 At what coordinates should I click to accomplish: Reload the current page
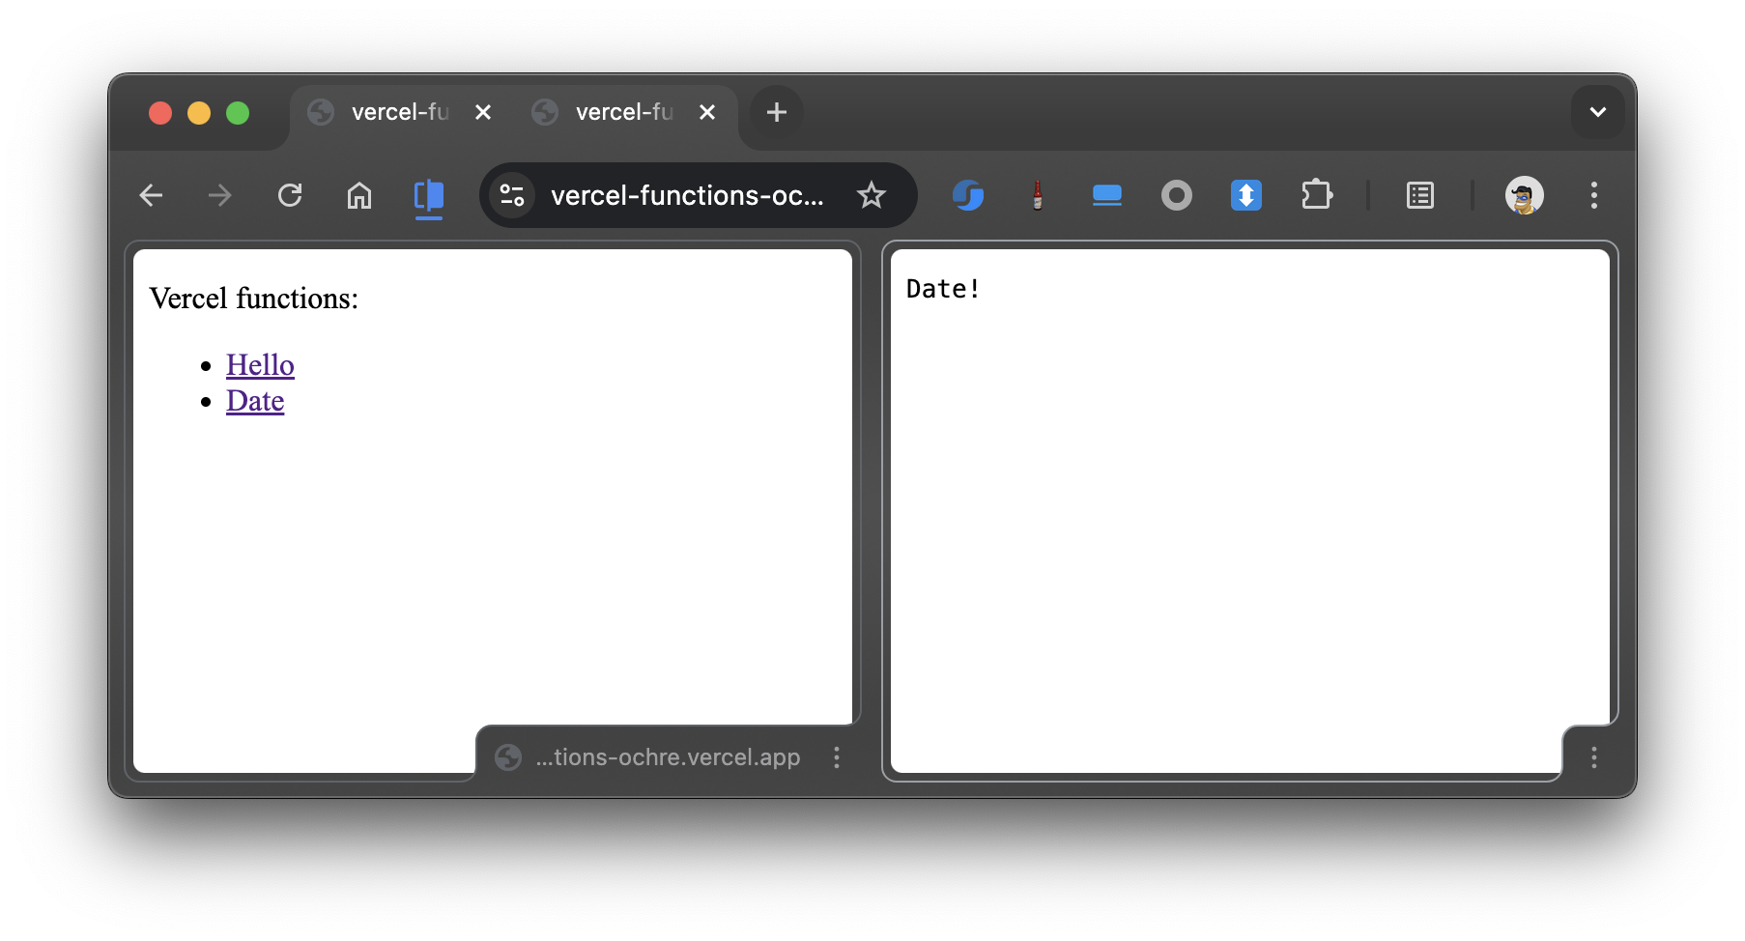coord(290,195)
